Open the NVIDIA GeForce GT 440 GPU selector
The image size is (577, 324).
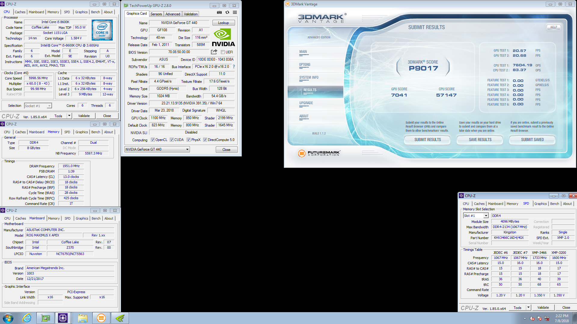tap(157, 149)
